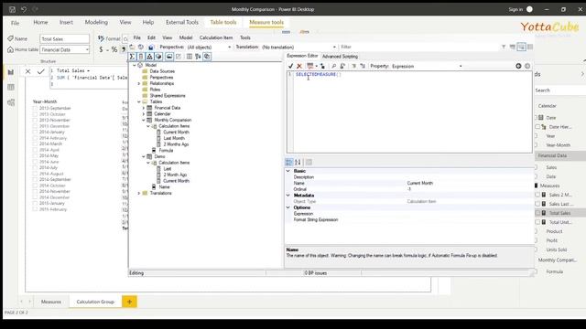Commit the formula with the Power BI checkmark

40,71
